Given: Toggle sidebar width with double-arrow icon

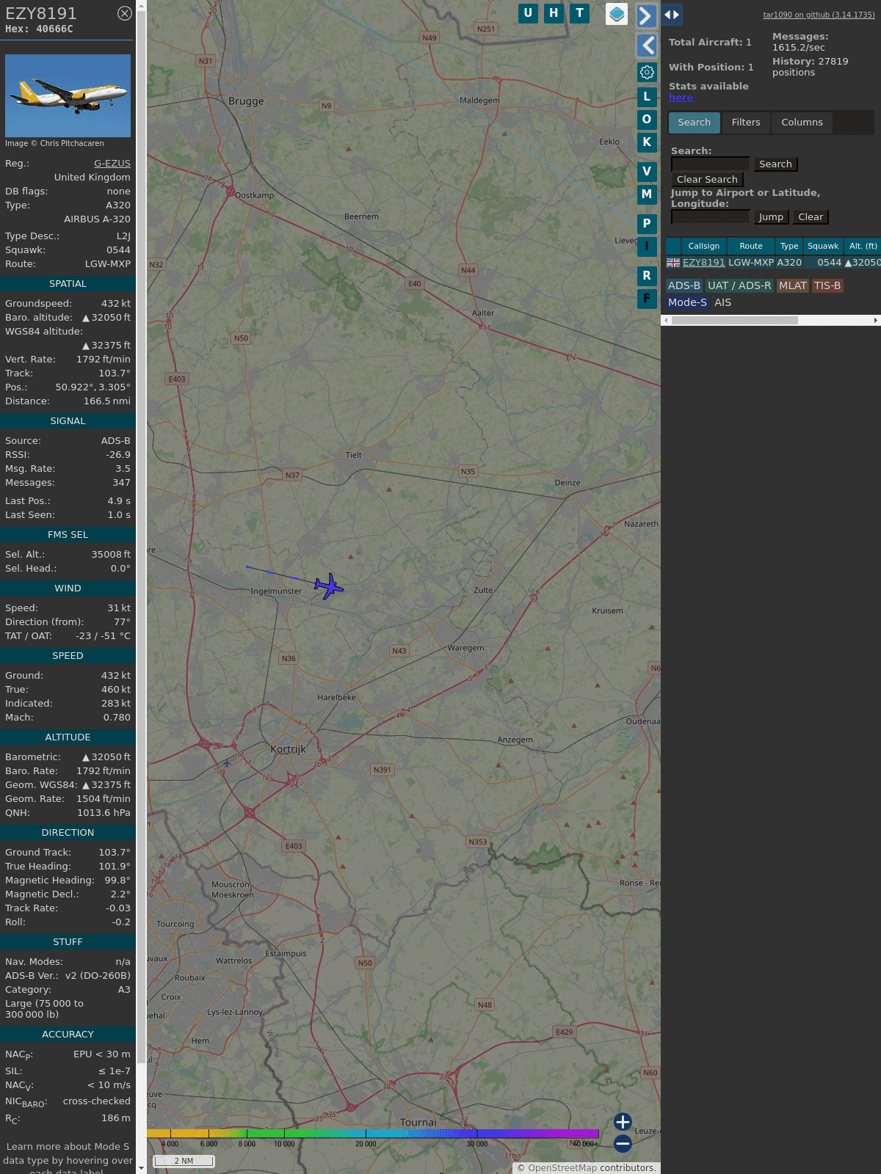Looking at the screenshot, I should click(x=672, y=15).
